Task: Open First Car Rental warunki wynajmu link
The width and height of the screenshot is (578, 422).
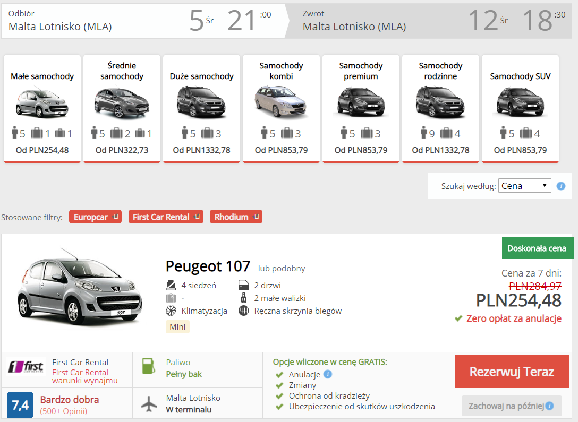Action: 85,376
